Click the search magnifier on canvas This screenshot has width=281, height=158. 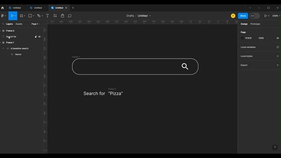[185, 66]
